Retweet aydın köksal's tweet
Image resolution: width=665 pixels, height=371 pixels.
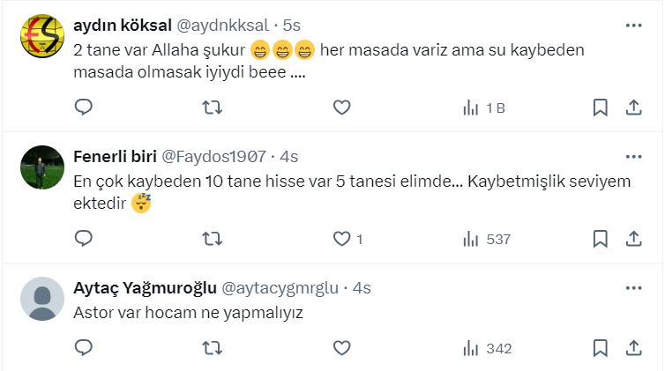(x=213, y=108)
